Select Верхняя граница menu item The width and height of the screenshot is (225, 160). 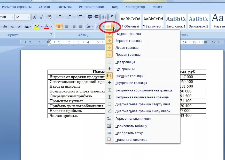143,41
